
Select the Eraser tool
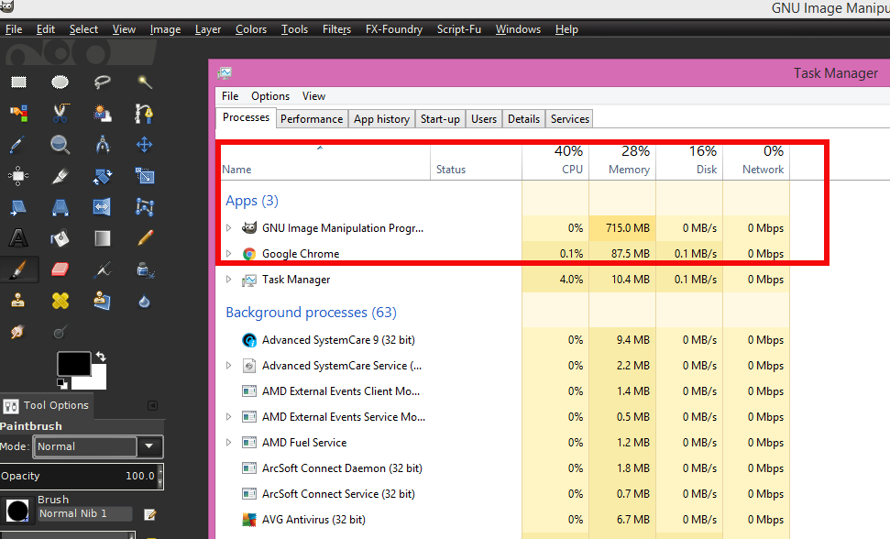[x=60, y=269]
